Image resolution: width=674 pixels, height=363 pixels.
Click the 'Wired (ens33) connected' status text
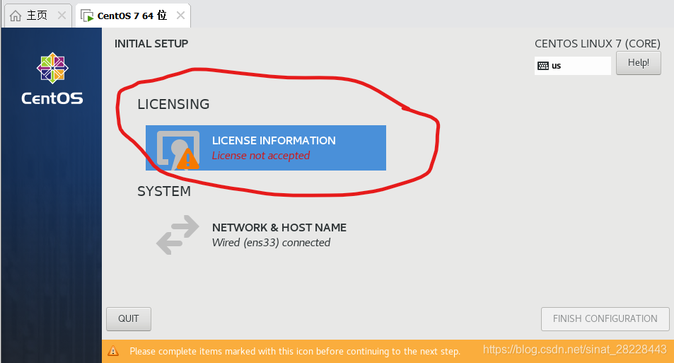272,243
